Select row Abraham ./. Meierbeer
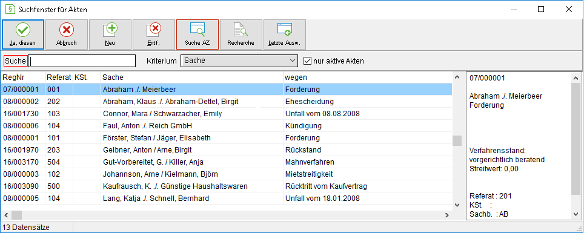This screenshot has height=233, width=584. (227, 90)
